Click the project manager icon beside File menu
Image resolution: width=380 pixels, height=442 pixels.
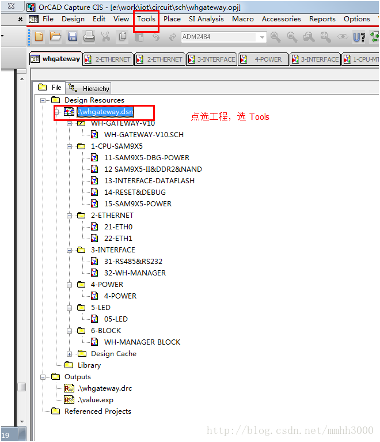[33, 19]
